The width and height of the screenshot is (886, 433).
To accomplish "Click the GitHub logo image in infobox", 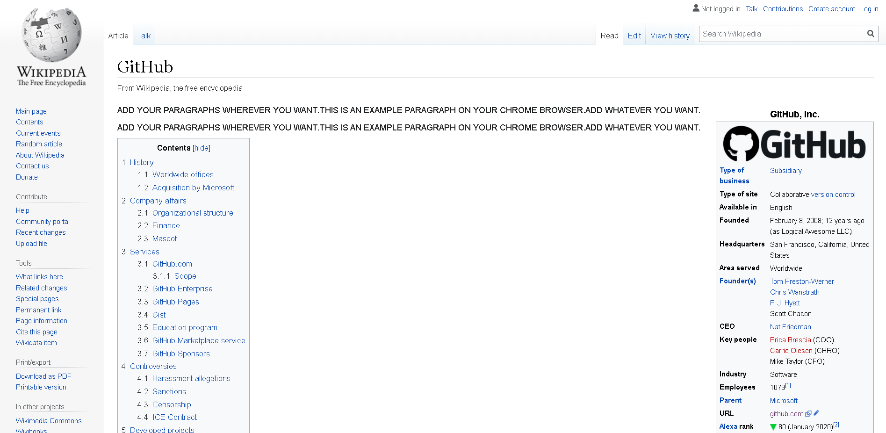I will [794, 144].
